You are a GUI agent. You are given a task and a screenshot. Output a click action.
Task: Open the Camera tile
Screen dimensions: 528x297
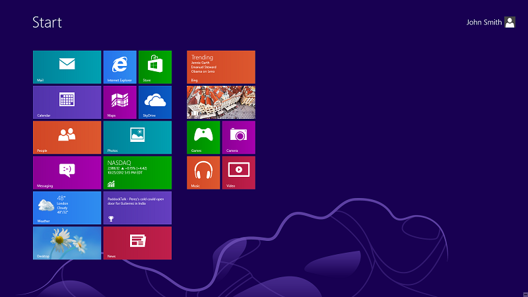(x=239, y=137)
